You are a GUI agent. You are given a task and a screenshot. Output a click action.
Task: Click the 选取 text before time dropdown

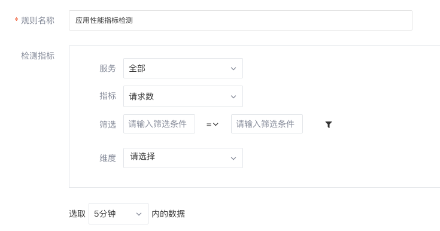[77, 214]
